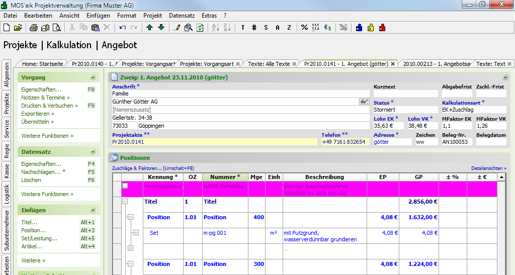Screen dimensions: 515x275
Task: Open the Projekt menu
Action: [152, 16]
